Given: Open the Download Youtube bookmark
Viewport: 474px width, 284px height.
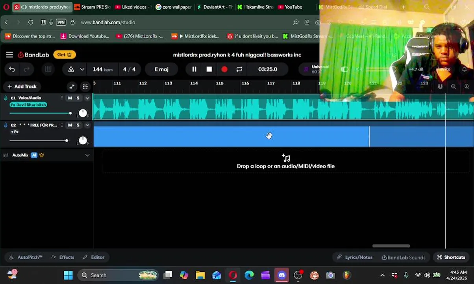Looking at the screenshot, I should point(85,36).
